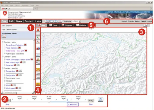The height and width of the screenshot is (110, 154).
Task: Switch language to Deutsch
Action: click(x=124, y=21)
